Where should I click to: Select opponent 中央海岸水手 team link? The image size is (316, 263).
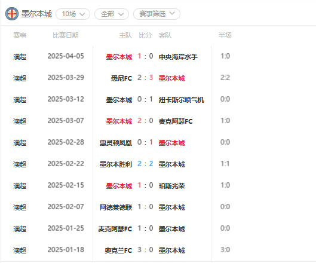pos(178,57)
